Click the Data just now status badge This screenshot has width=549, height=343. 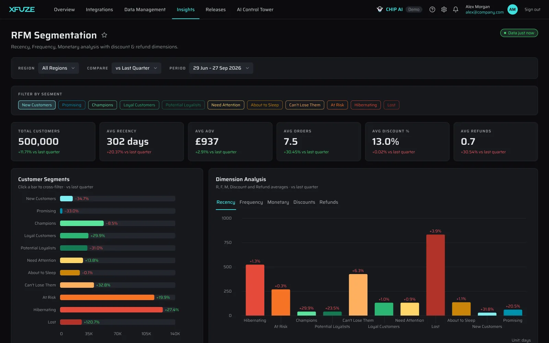519,33
